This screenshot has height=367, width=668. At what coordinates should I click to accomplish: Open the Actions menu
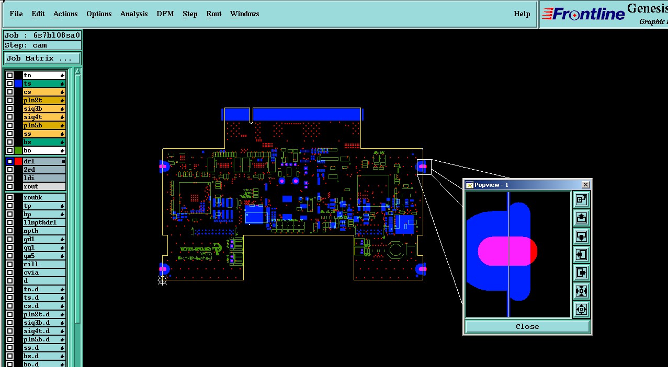click(65, 14)
